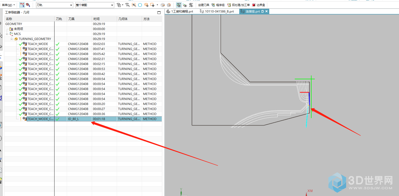The width and height of the screenshot is (399, 196).
Task: Open the 刀轨 selection filter dropdown
Action: click(x=54, y=5)
